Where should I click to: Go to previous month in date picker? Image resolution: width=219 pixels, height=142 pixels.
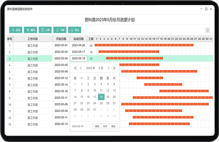coord(81,68)
